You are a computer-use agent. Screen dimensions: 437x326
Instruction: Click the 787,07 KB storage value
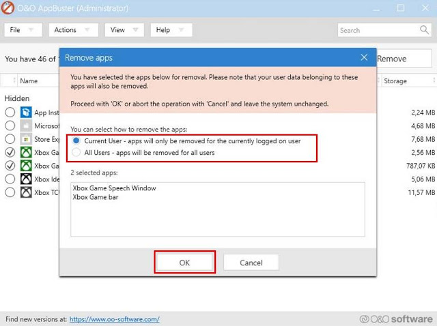coord(421,166)
